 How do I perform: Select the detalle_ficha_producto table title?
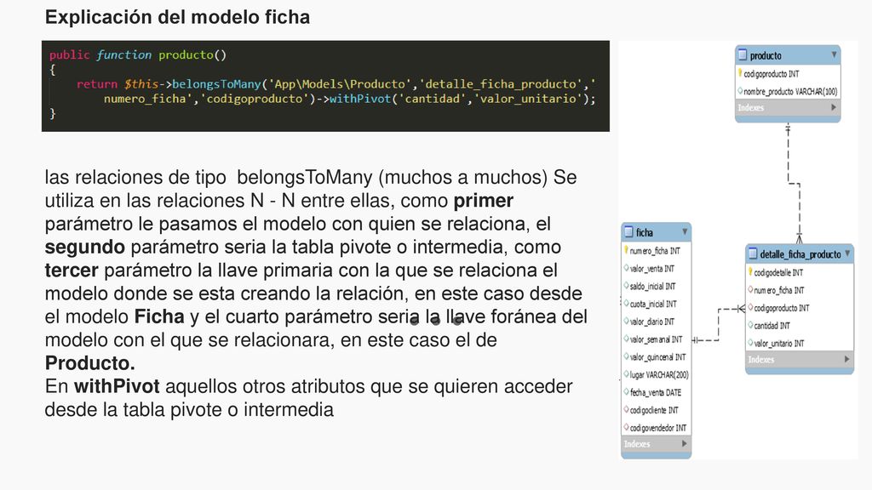point(800,254)
